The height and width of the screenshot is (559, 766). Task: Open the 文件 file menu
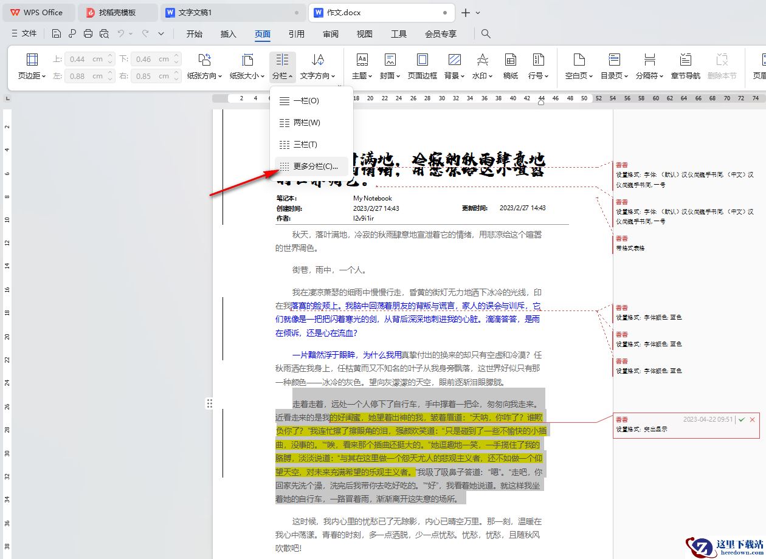24,33
